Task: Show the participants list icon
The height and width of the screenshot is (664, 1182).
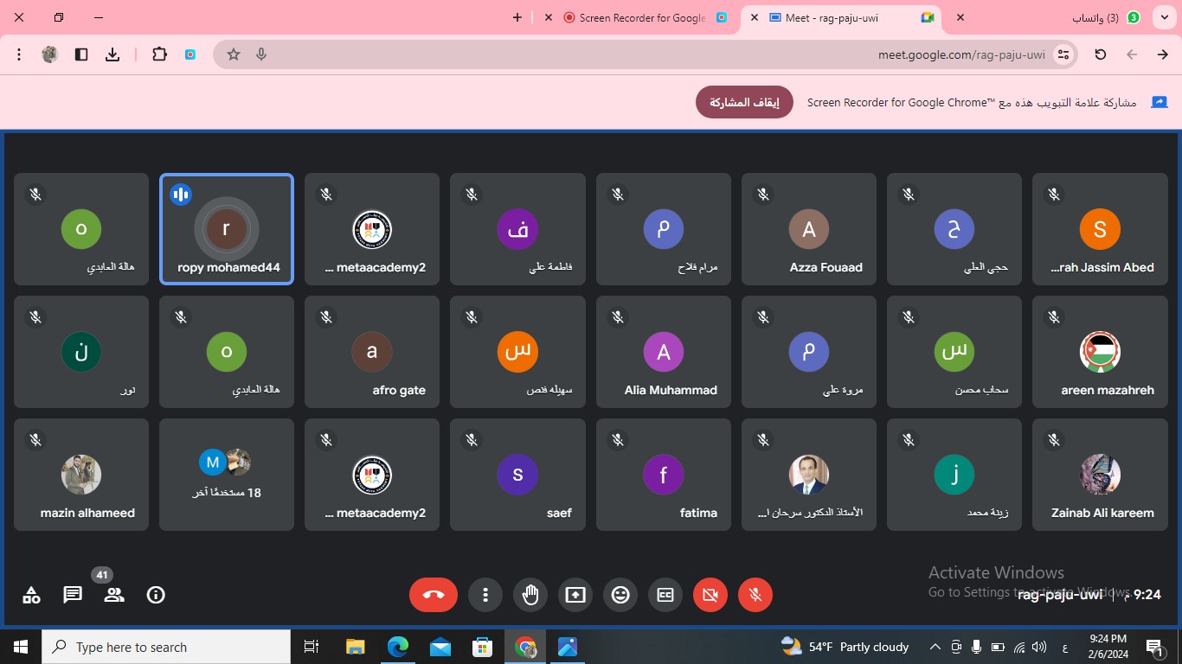Action: click(x=114, y=595)
